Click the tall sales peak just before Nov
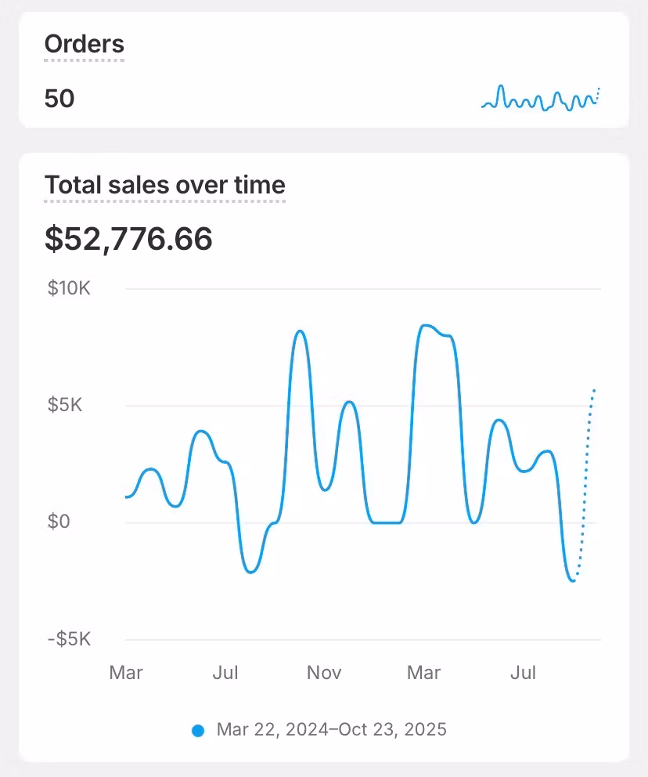 coord(299,331)
